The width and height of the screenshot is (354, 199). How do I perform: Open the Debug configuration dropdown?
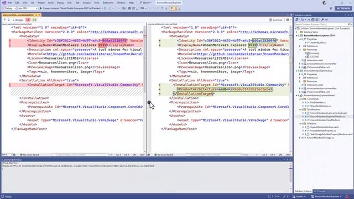[10, 8]
